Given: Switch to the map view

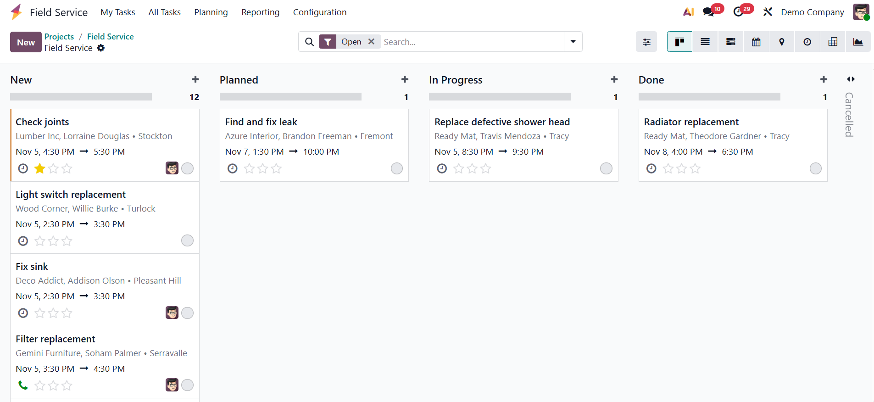Looking at the screenshot, I should coord(782,42).
